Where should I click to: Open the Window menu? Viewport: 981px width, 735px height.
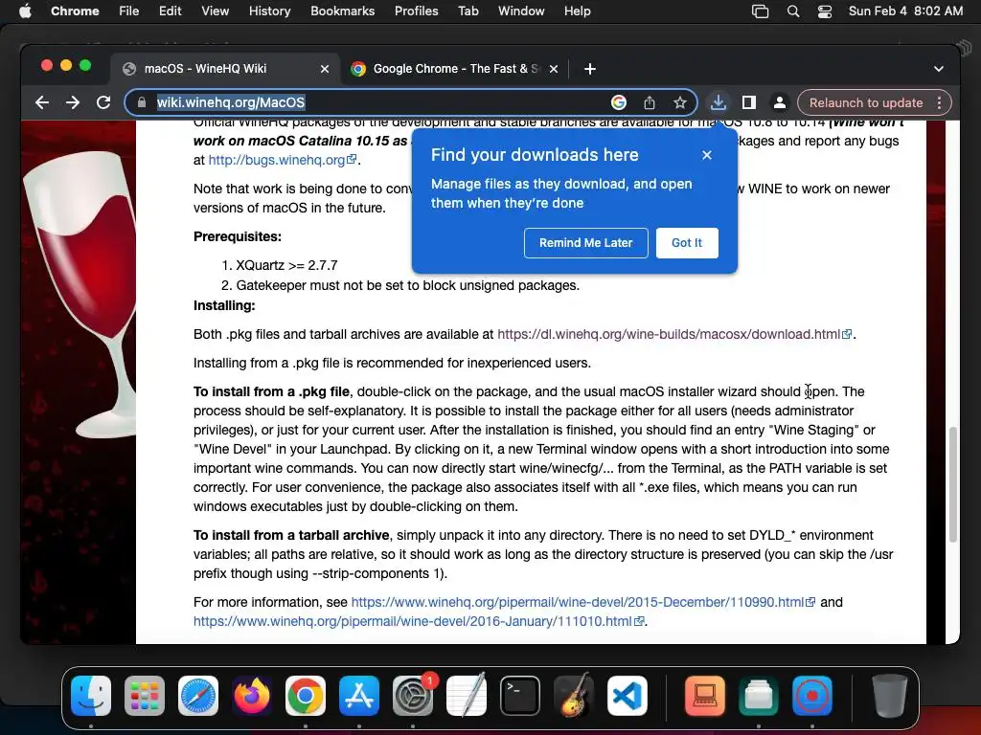[521, 11]
